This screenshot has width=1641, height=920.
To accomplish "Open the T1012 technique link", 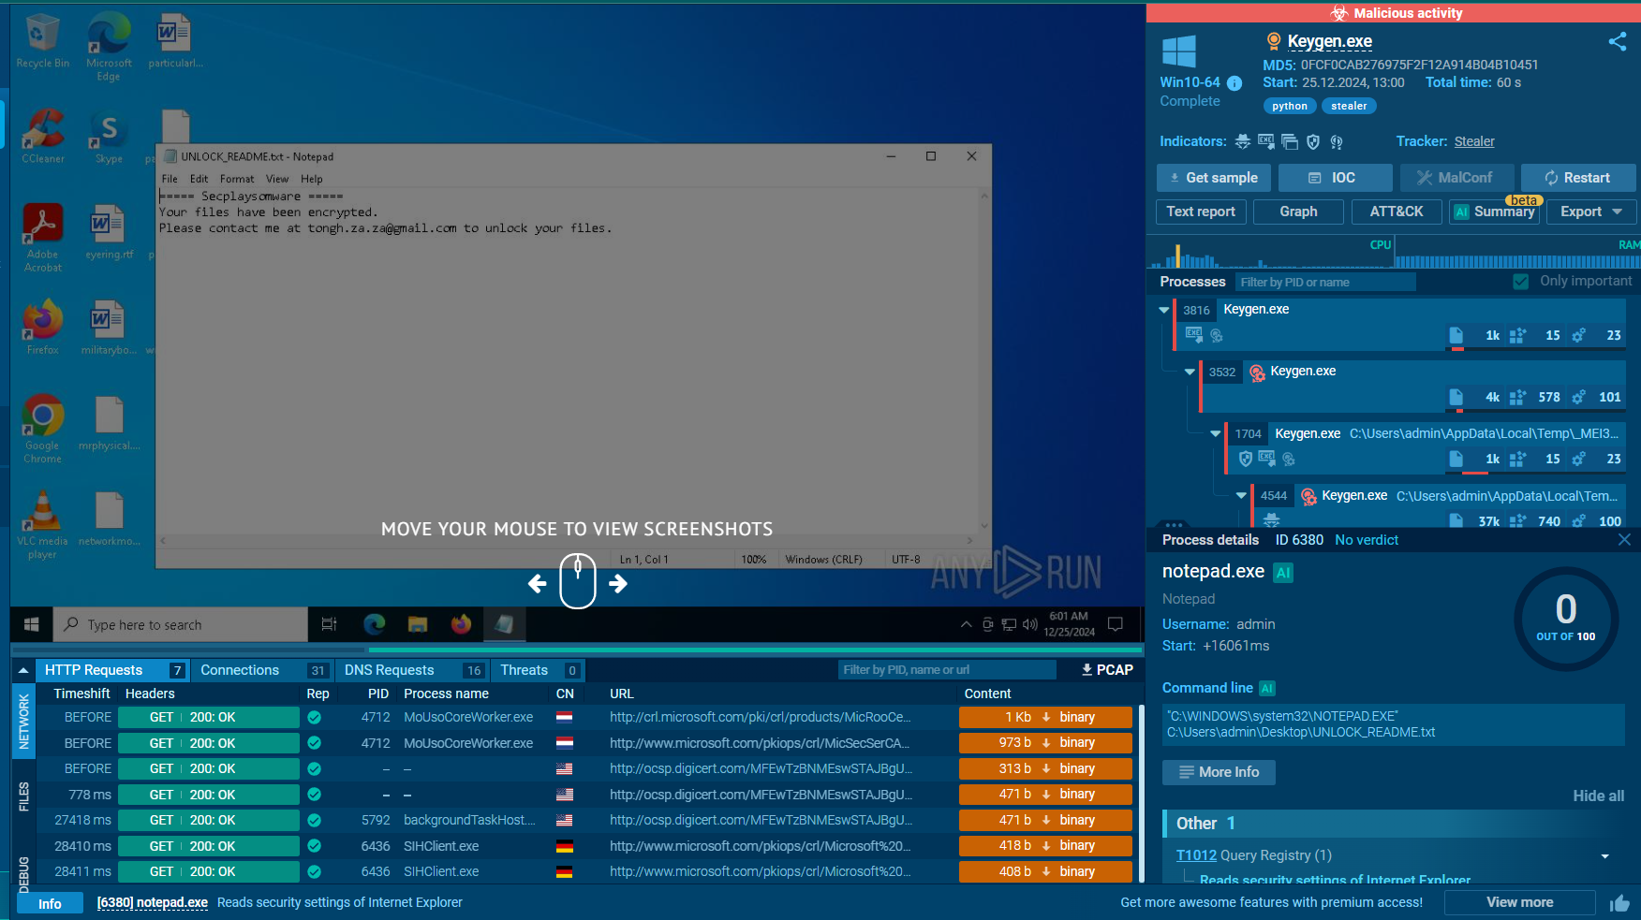I will [x=1196, y=855].
